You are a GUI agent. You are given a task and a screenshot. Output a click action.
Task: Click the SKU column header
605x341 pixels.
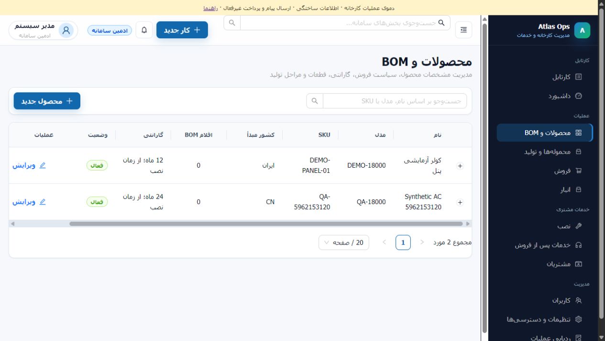(x=310, y=135)
